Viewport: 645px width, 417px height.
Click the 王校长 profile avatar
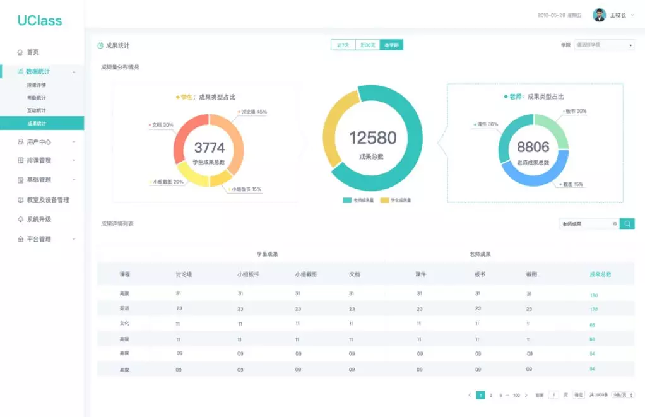599,15
